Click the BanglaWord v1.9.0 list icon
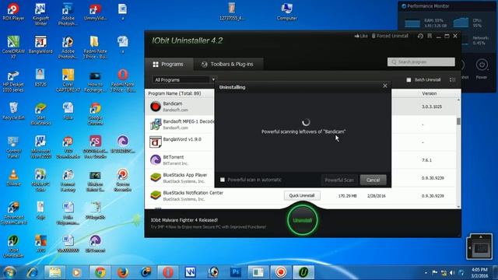This screenshot has height=280, width=498. click(156, 142)
